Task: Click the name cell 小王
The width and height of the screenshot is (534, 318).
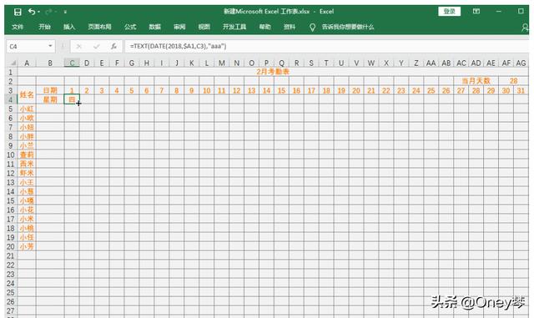Action: click(x=27, y=182)
